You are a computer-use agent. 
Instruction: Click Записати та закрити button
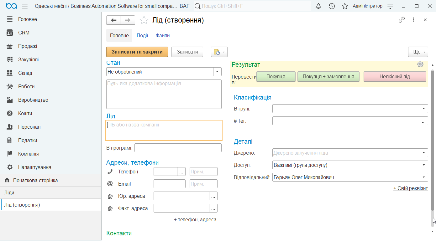tap(137, 52)
